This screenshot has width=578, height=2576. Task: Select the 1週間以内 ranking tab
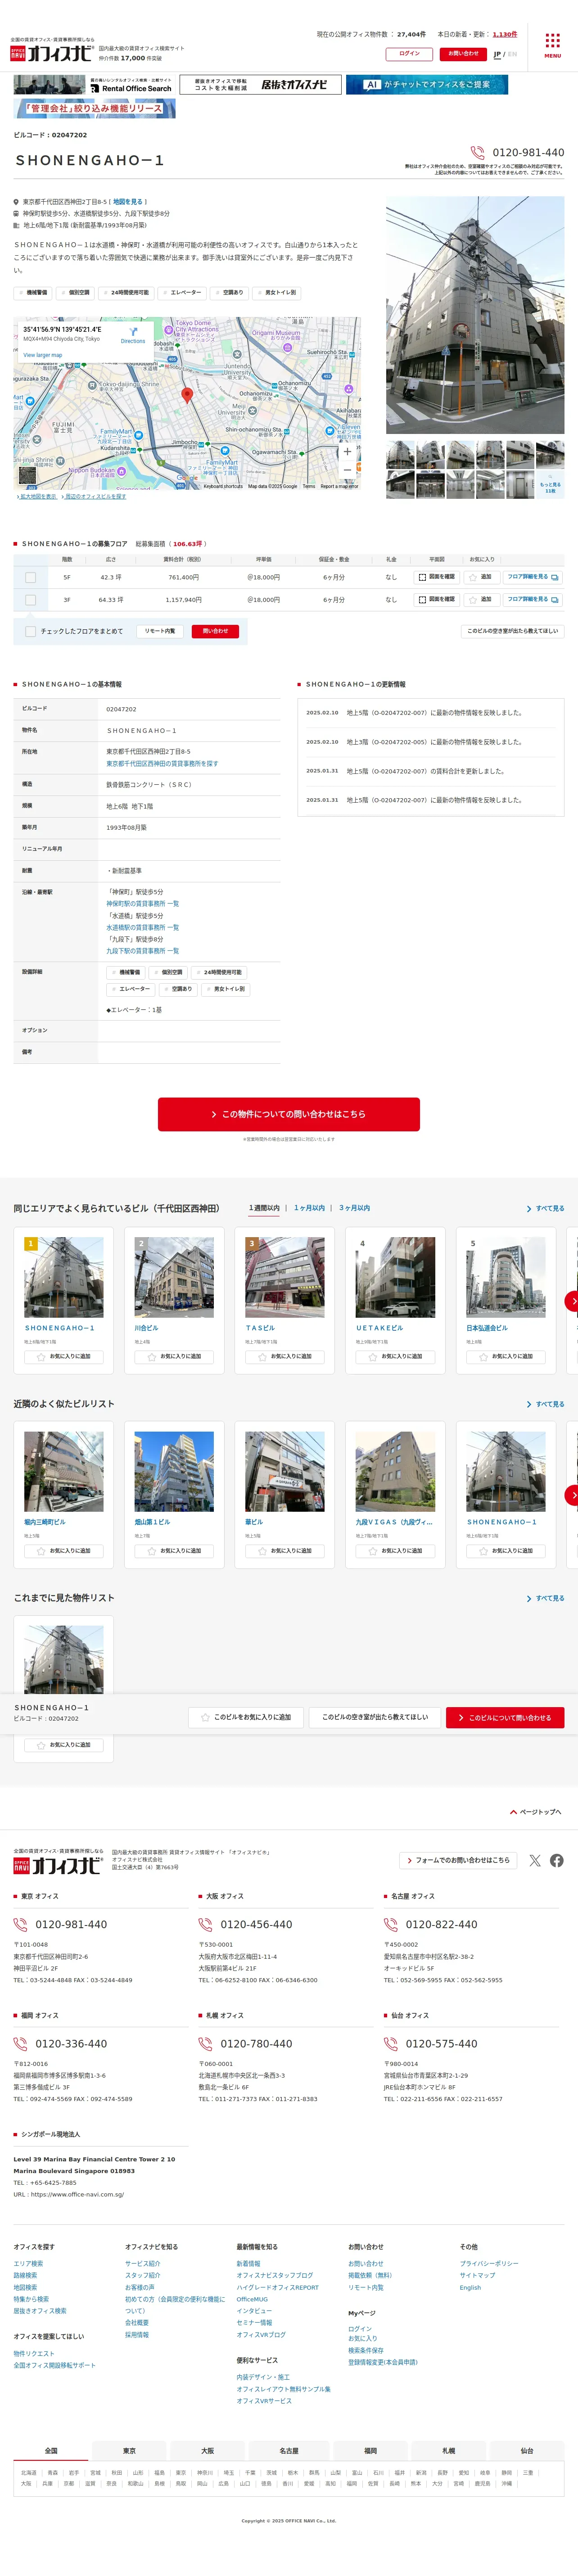pos(264,1208)
